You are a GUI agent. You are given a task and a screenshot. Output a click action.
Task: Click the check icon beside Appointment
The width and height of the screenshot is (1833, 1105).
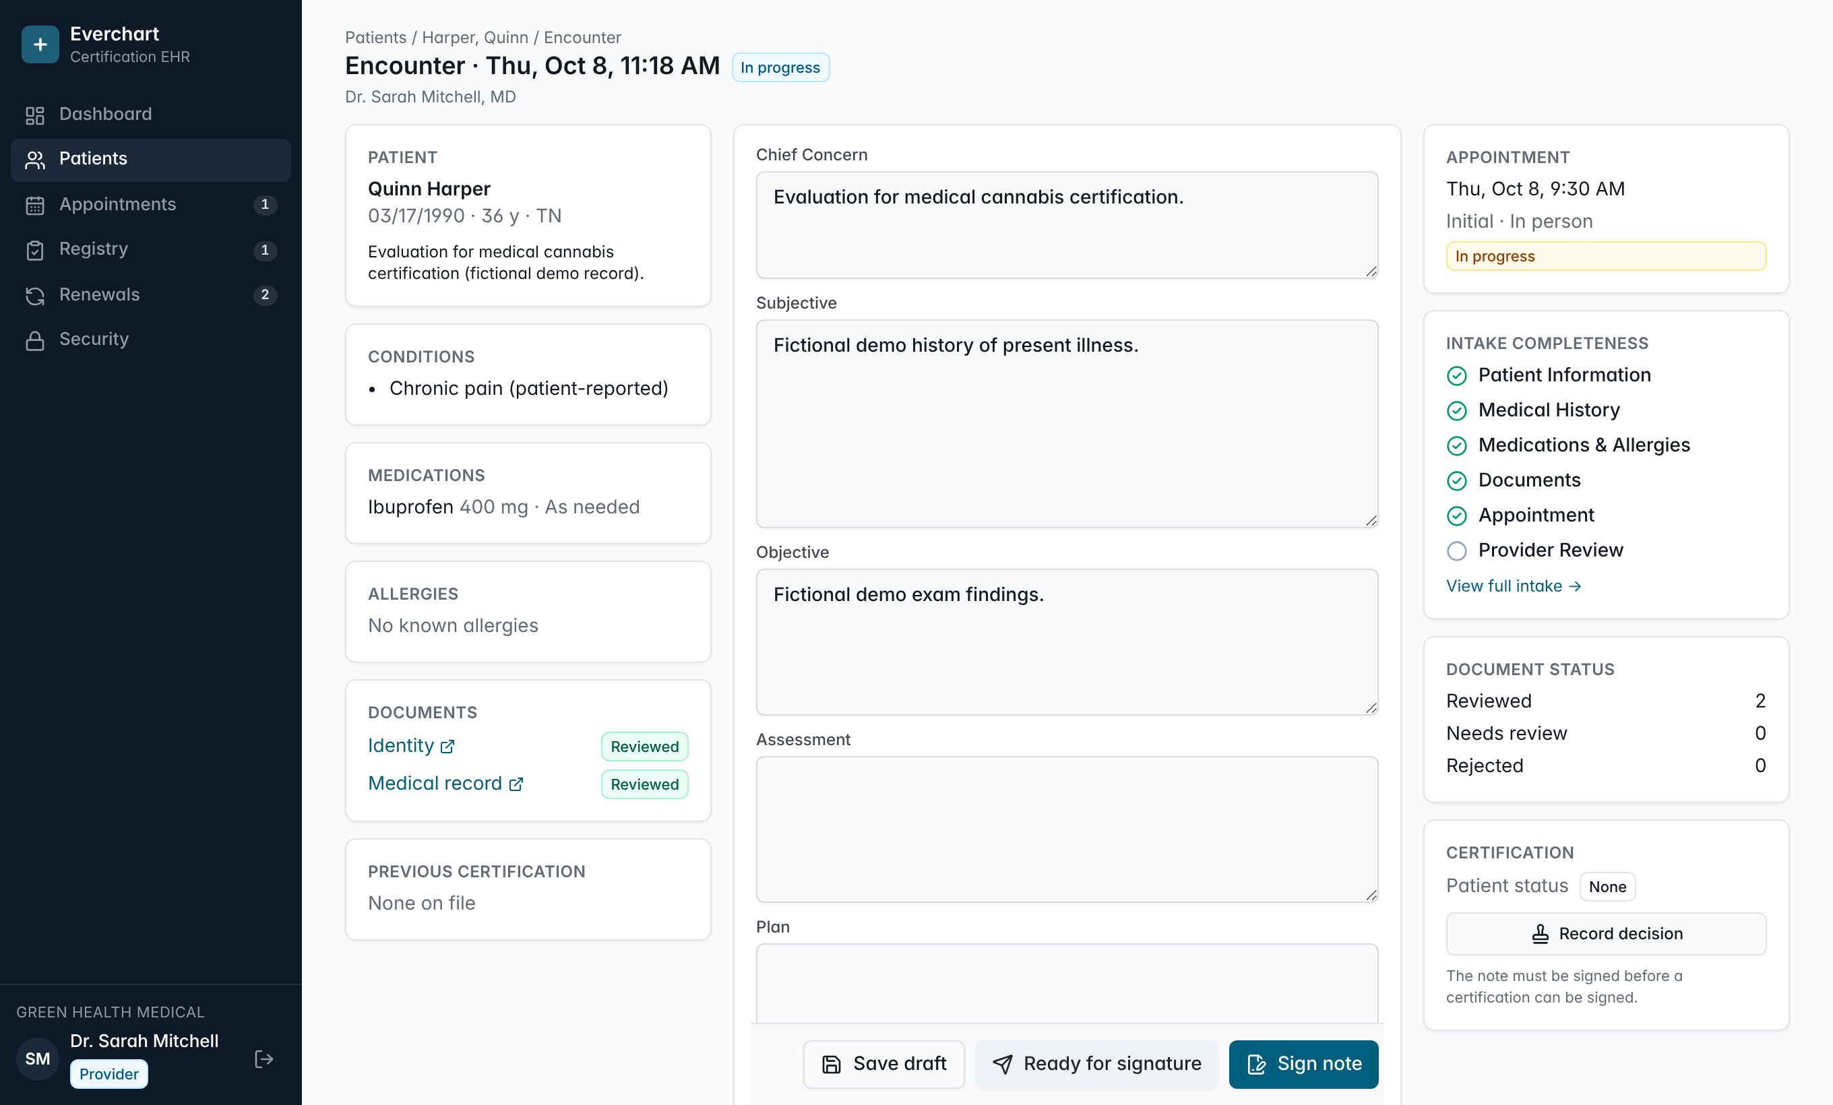1456,516
